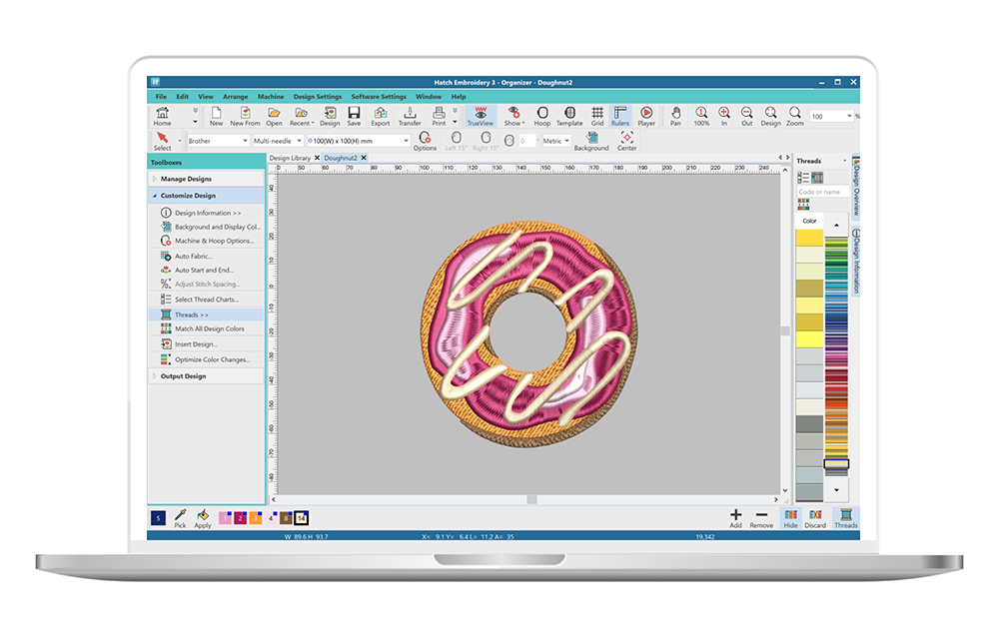Toggle the Rulers display
999x637 pixels.
click(620, 116)
